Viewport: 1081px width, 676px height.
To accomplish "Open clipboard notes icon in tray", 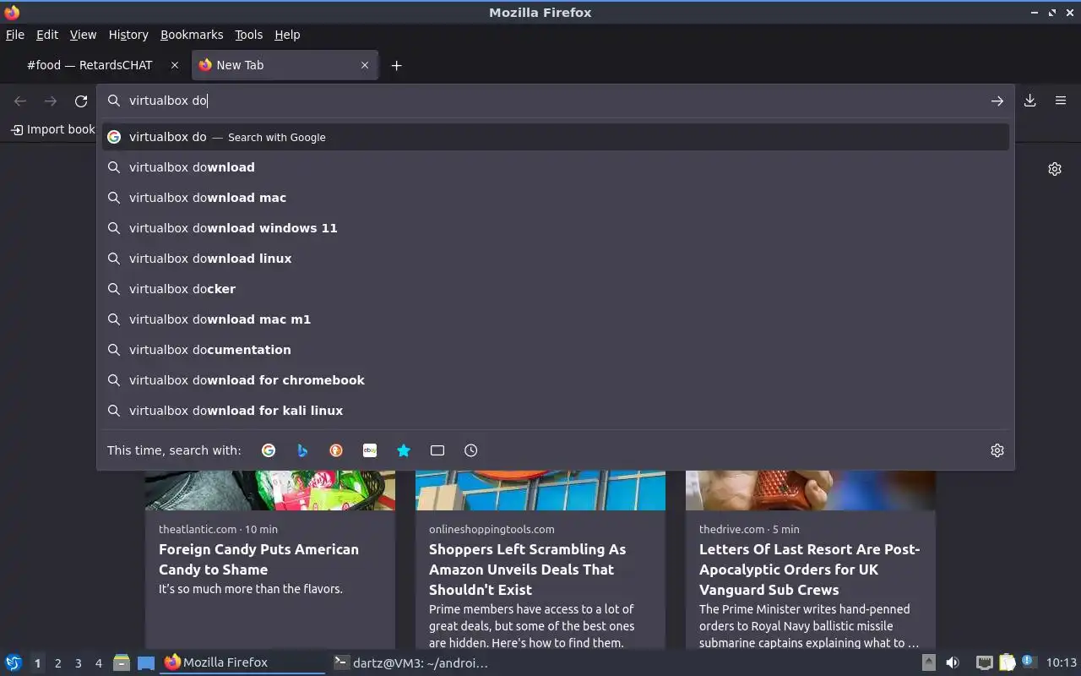I will [x=1007, y=662].
